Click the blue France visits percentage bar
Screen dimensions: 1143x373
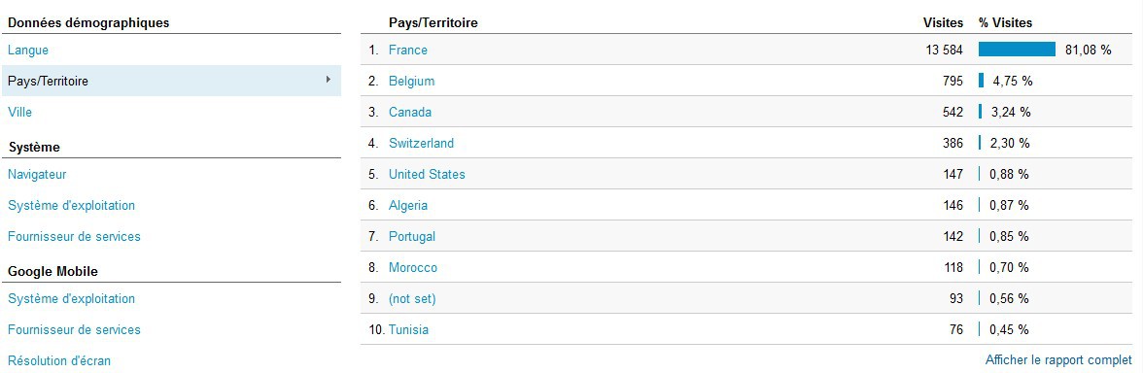pyautogui.click(x=1017, y=49)
